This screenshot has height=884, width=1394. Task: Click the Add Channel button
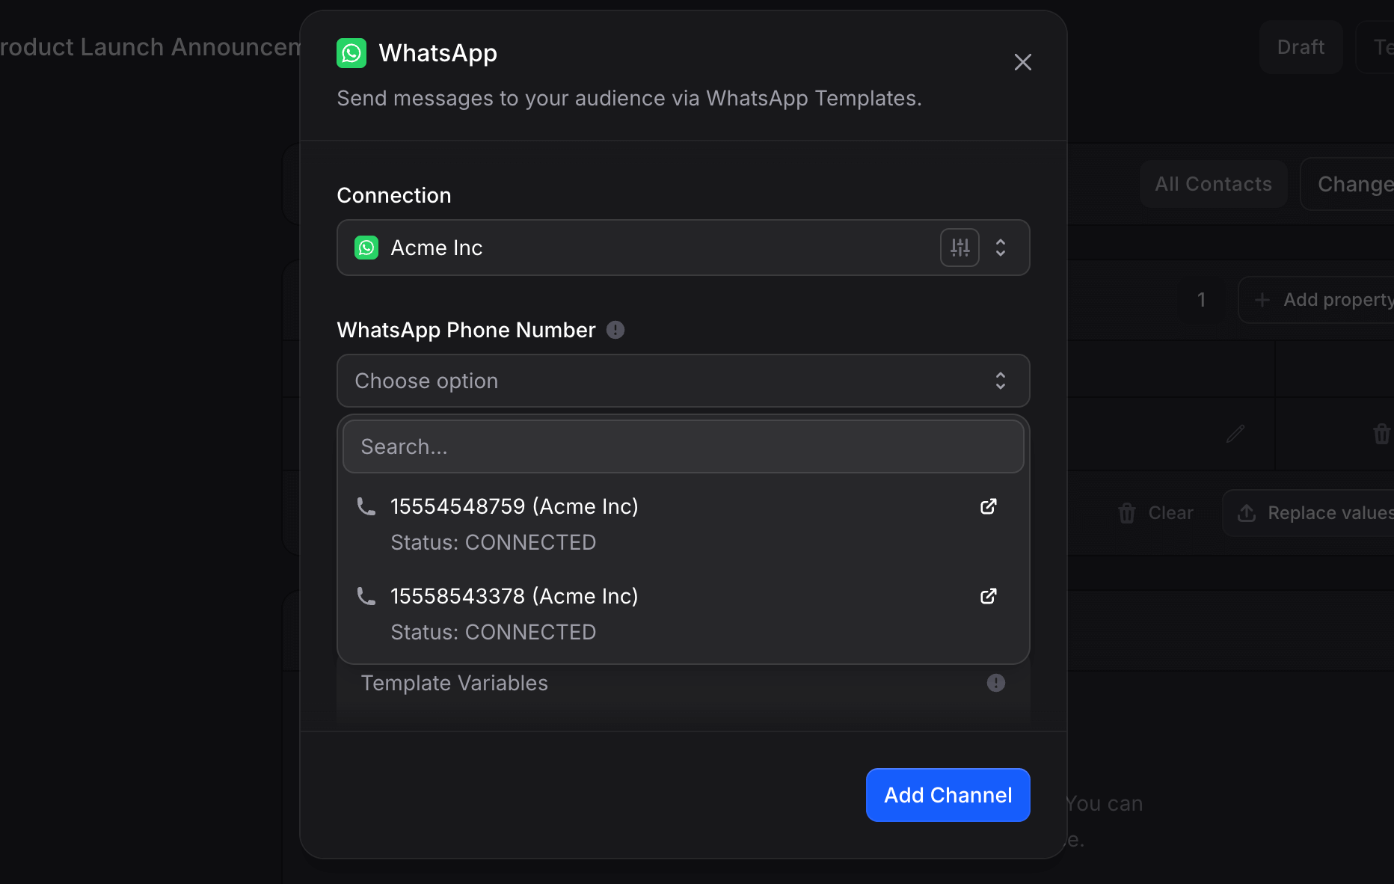[x=948, y=795]
